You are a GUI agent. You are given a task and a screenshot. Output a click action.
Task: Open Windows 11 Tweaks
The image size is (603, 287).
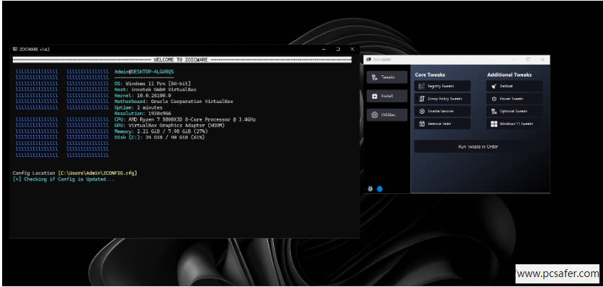[514, 124]
